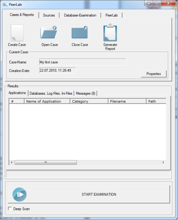Open the Database-Examination tab
Viewport: 178px width, 220px height.
point(80,15)
